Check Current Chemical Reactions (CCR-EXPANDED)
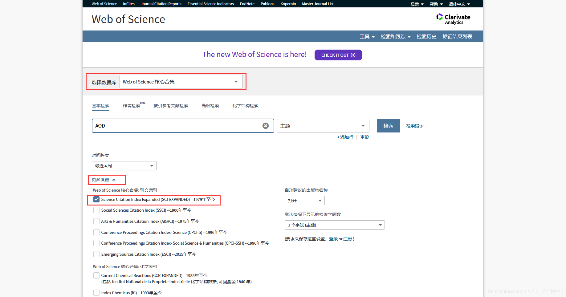Screen dimensions: 566x297 point(96,275)
